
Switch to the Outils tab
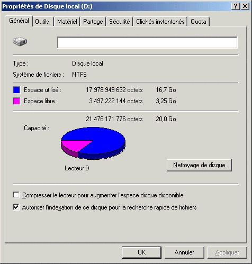pyautogui.click(x=42, y=22)
